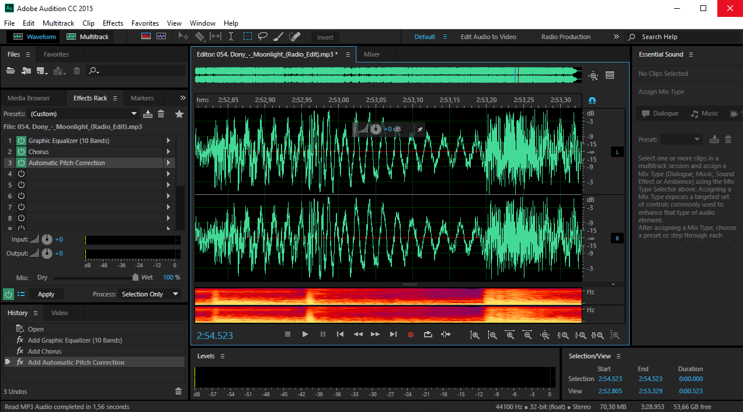Choose Dialogue mix type
The width and height of the screenshot is (743, 412).
pos(660,113)
